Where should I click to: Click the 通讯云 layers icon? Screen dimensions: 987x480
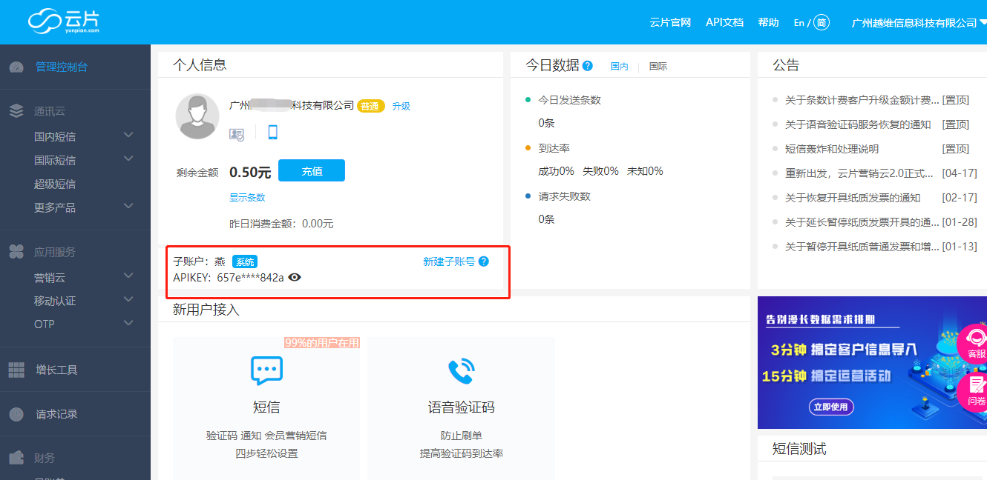16,111
